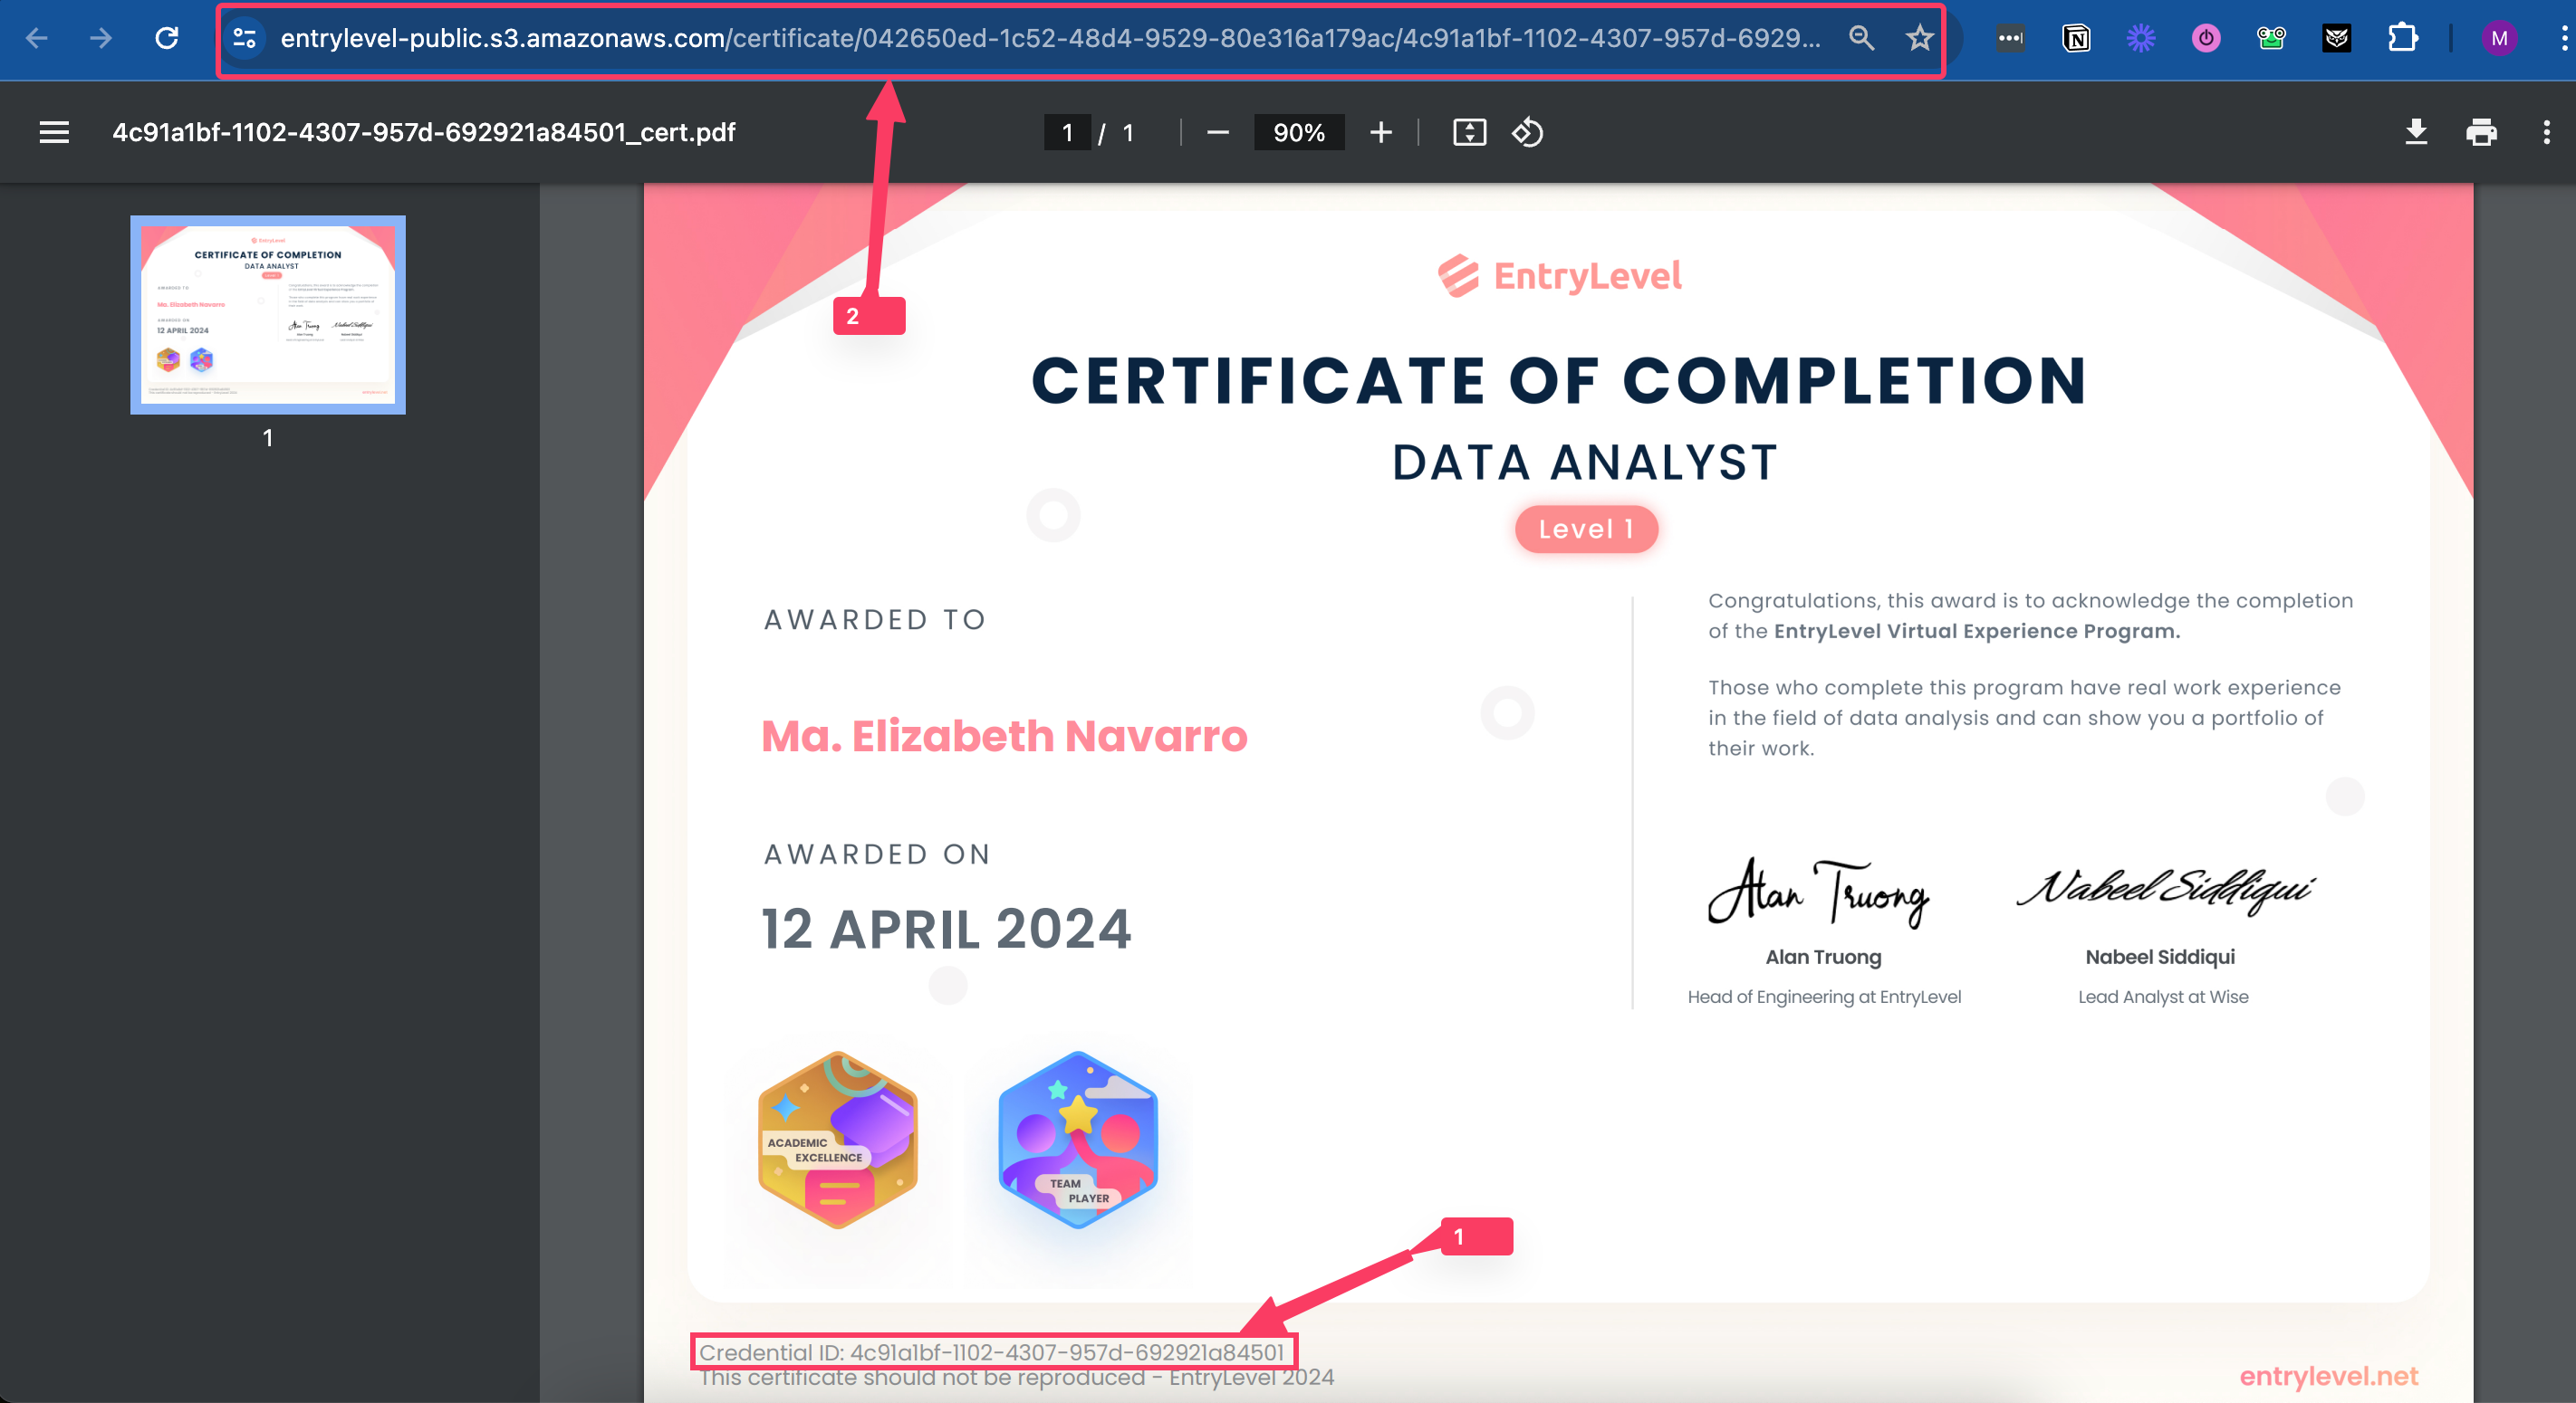Click the name Ma. Elizabeth Navarro
This screenshot has height=1403, width=2576.
[x=1004, y=736]
